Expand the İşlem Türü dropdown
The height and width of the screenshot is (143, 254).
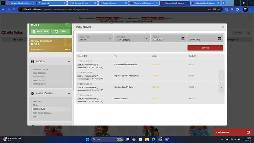(95, 38)
